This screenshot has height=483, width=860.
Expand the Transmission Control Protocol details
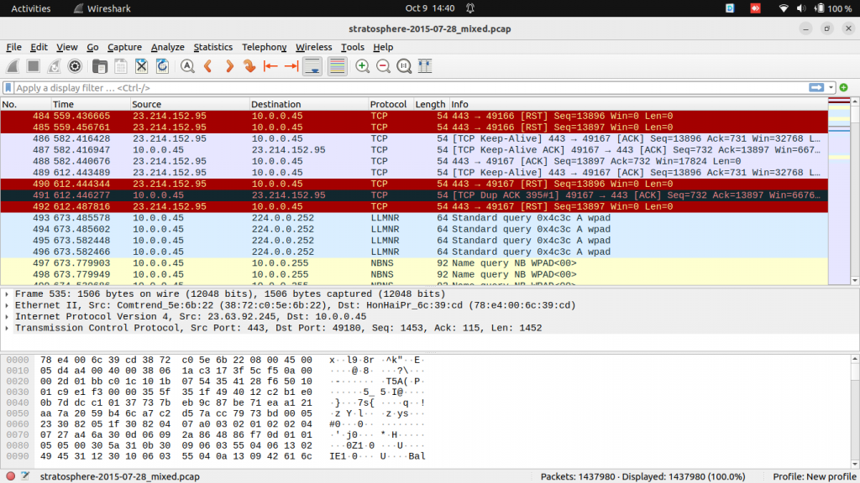(x=7, y=328)
